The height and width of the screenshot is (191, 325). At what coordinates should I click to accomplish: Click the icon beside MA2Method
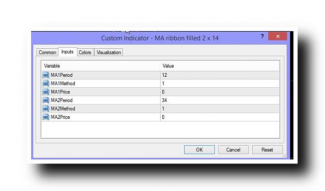[x=46, y=108]
